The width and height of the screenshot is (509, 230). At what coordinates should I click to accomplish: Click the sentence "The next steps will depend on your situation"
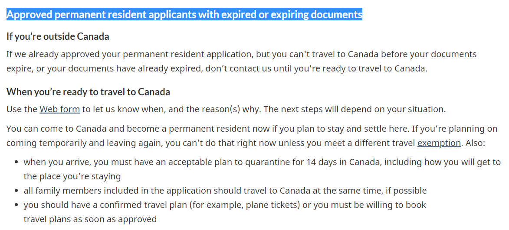point(355,109)
